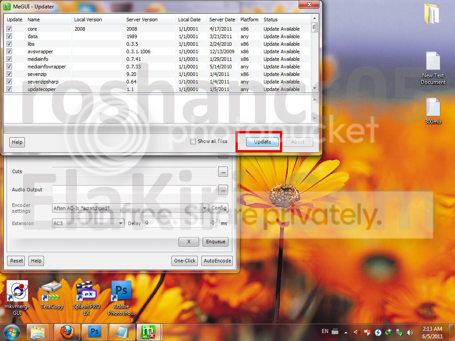Close the MeGUI Updater window
Screen dimensions: 455x341
(309, 4)
